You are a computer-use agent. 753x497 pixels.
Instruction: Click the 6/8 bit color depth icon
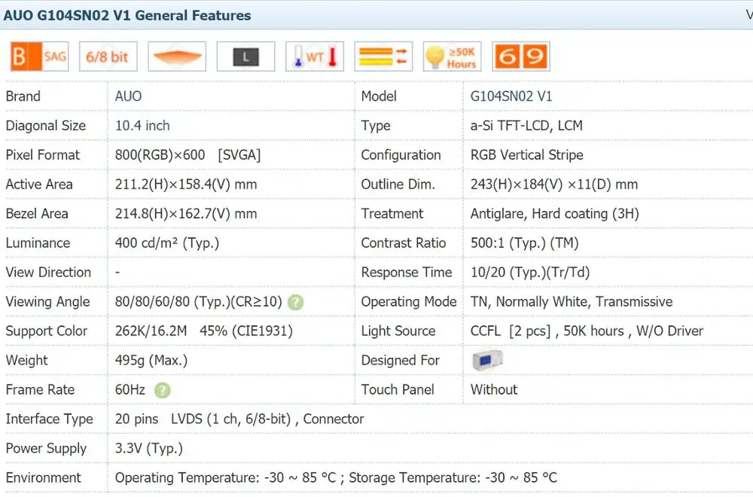point(108,56)
